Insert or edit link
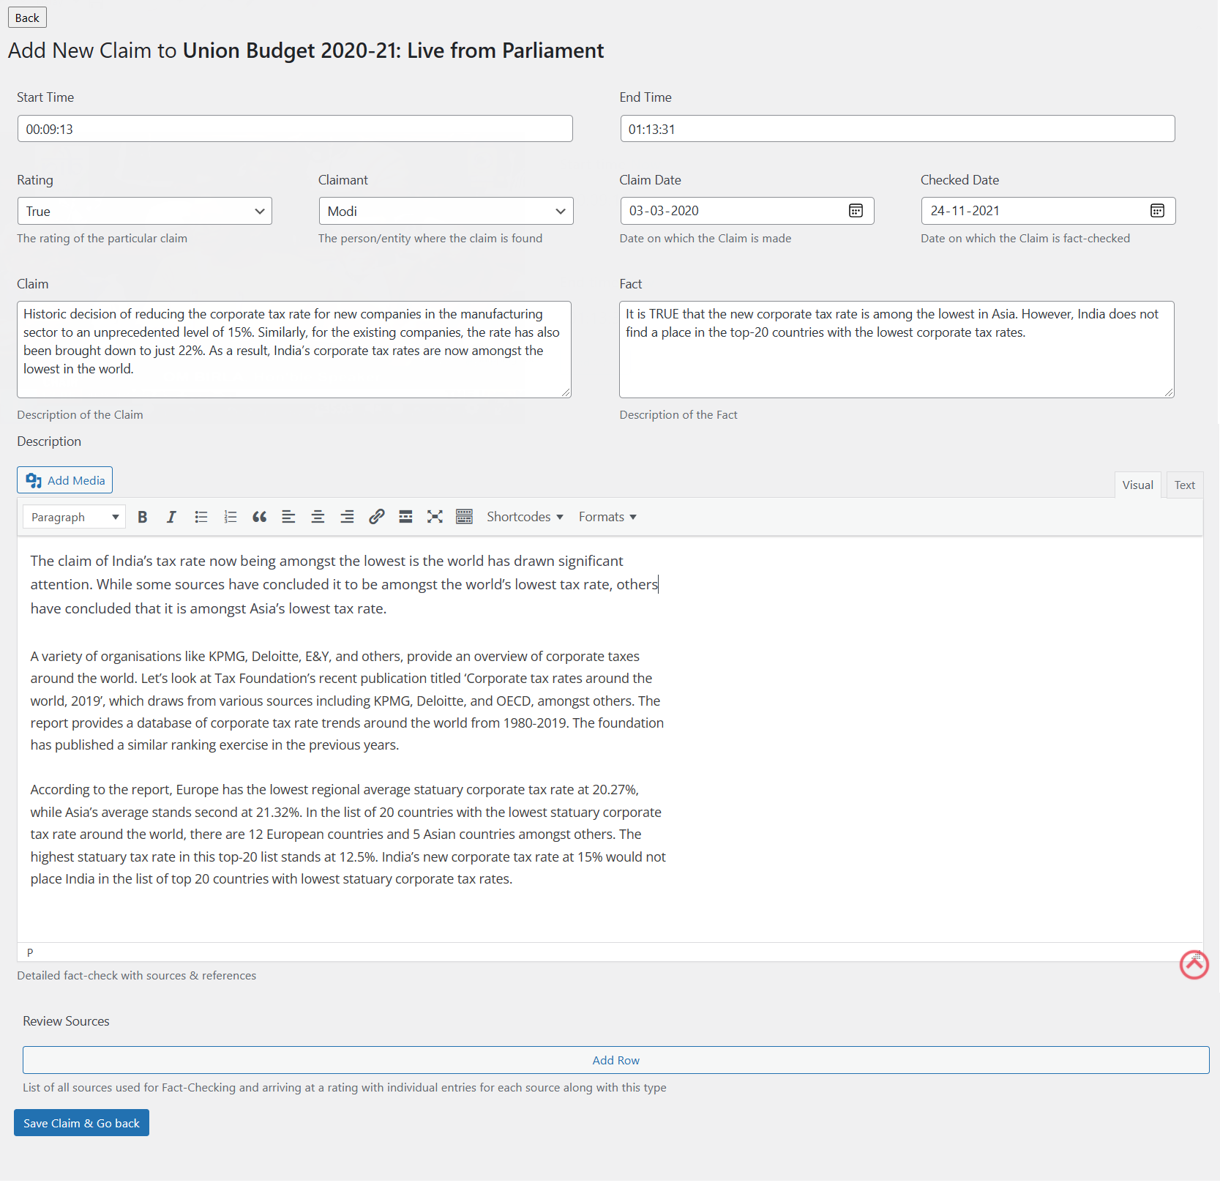This screenshot has width=1220, height=1183. (376, 517)
